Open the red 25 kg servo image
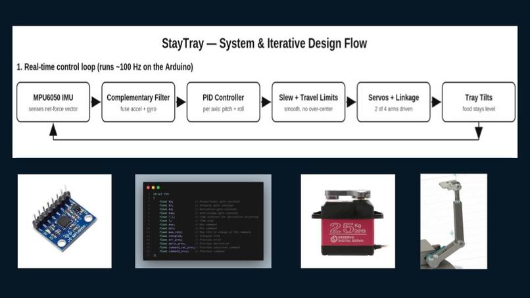 [348, 221]
